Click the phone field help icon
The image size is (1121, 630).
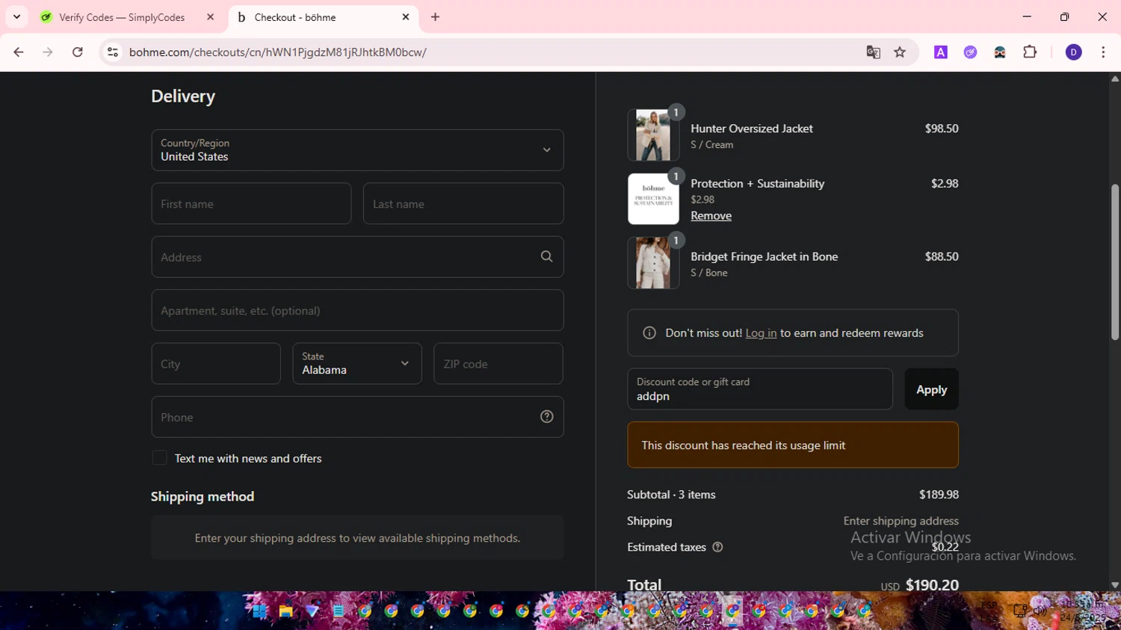tap(547, 417)
